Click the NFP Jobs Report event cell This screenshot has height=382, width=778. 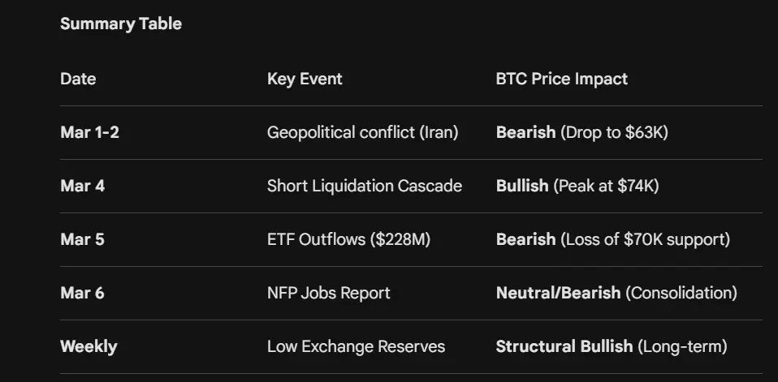pyautogui.click(x=328, y=293)
